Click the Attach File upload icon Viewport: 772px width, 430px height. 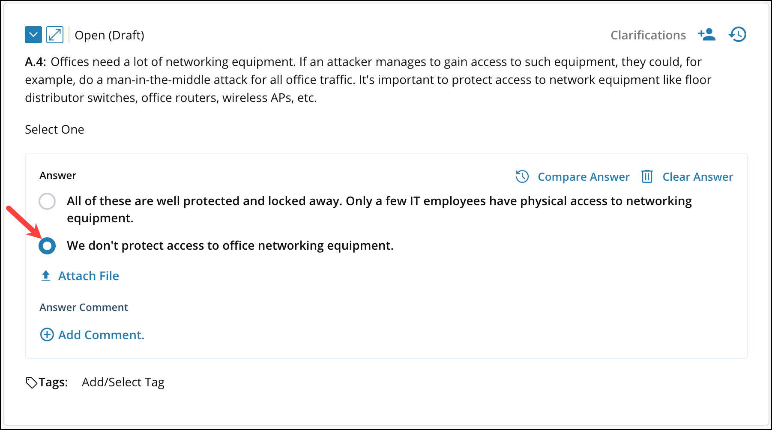pyautogui.click(x=46, y=275)
